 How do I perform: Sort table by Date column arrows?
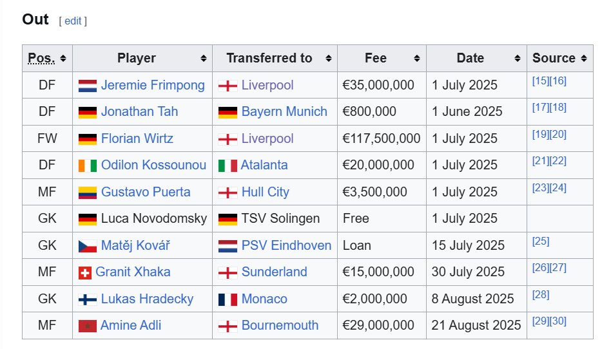coord(518,59)
